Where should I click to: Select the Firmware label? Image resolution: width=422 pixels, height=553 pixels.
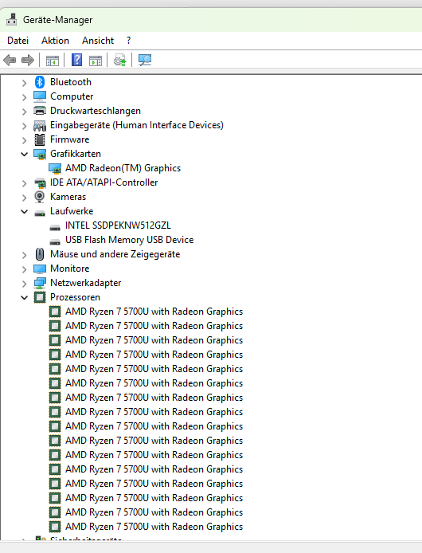[x=70, y=139]
